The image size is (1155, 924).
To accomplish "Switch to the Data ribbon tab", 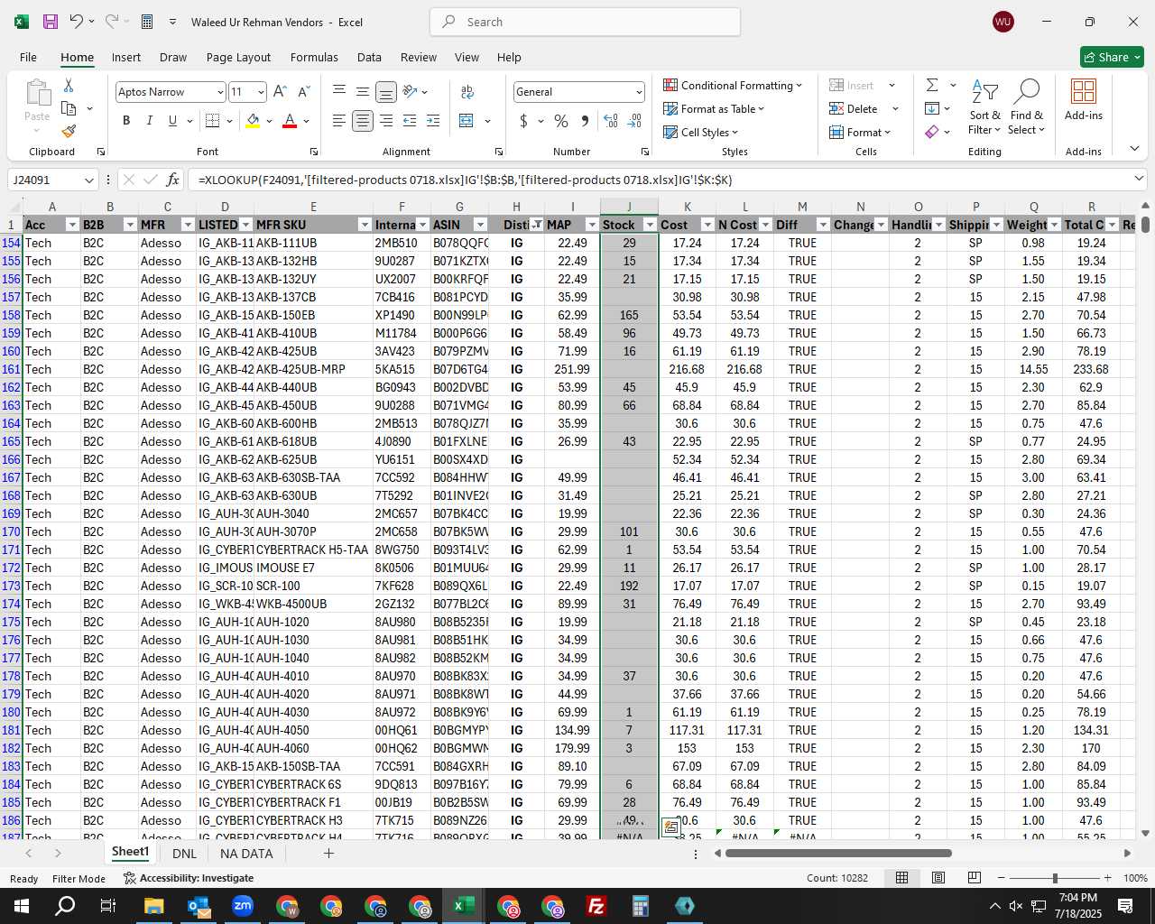I will [x=369, y=57].
